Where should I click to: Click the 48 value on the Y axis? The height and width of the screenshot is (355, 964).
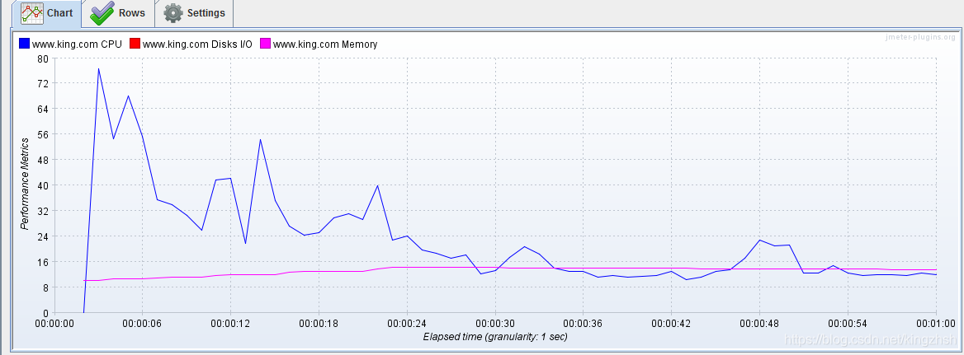pyautogui.click(x=42, y=160)
